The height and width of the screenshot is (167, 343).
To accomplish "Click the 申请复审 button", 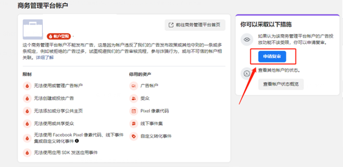I will coord(272,56).
